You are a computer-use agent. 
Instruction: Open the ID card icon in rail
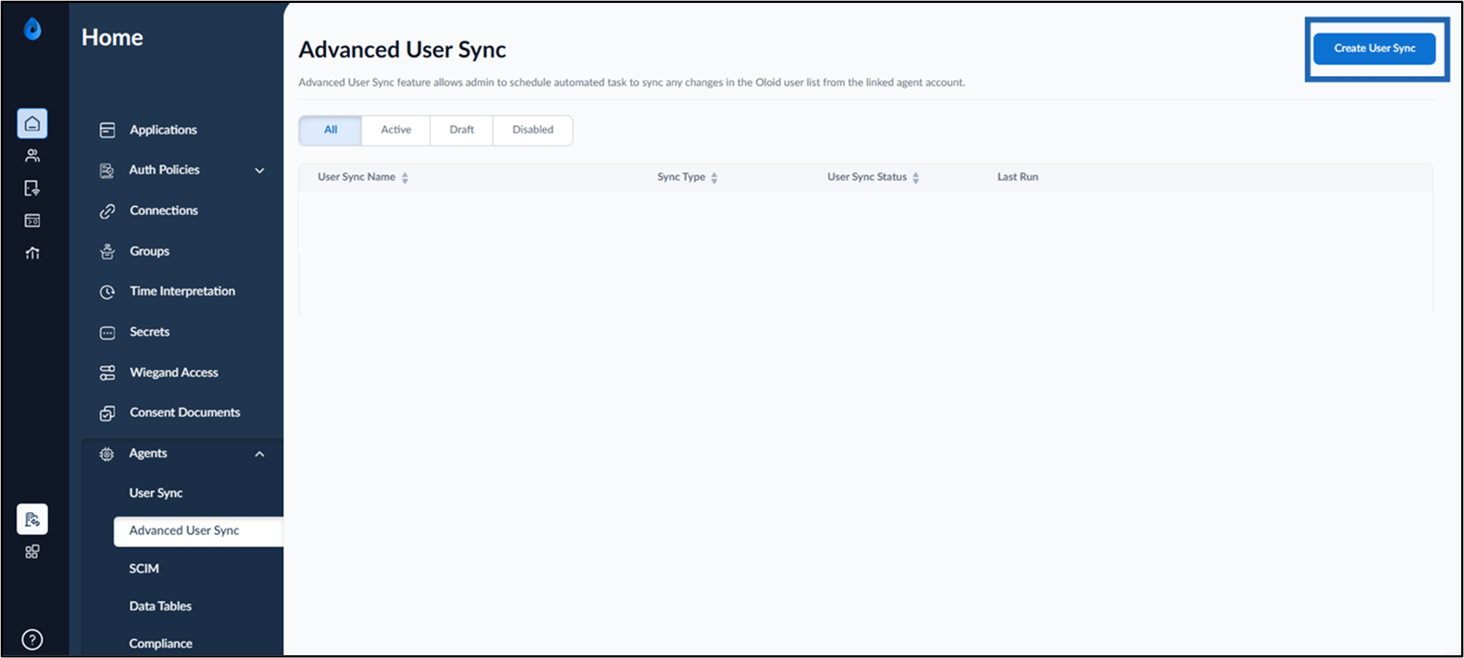[32, 220]
